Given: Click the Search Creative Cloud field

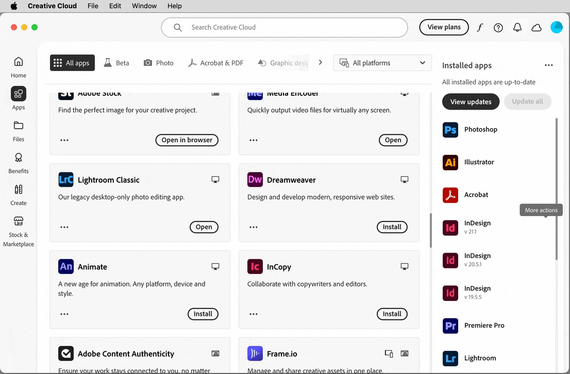Looking at the screenshot, I should 284,28.
